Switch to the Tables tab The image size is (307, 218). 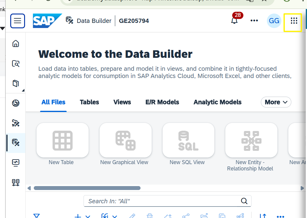tap(89, 102)
